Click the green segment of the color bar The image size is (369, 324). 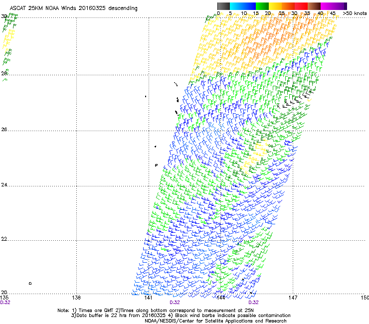click(262, 6)
